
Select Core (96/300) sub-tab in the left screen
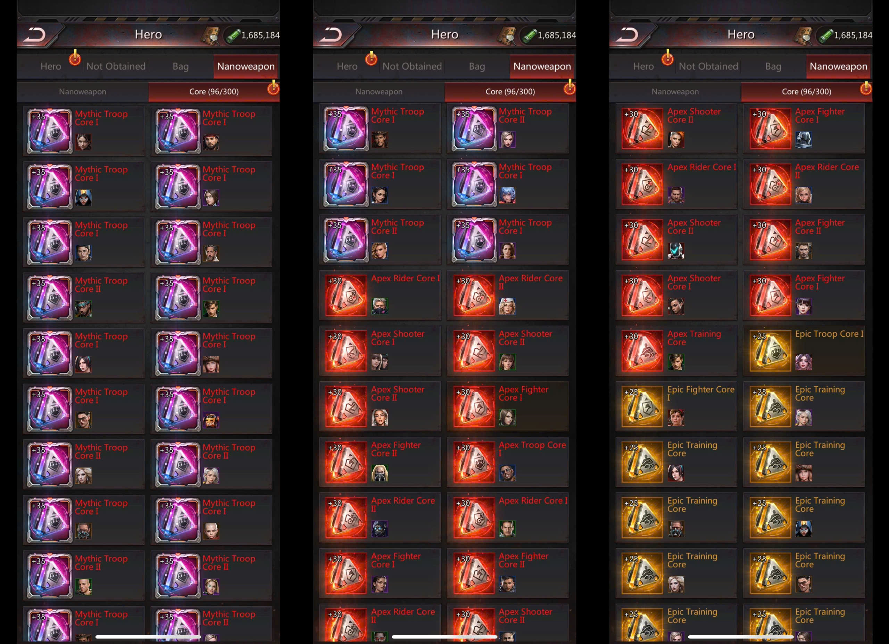click(x=214, y=91)
